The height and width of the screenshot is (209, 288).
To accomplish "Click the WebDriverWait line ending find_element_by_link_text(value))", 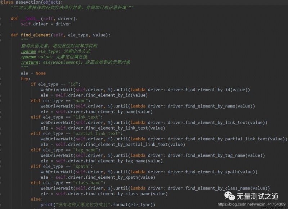I will 154,123.
